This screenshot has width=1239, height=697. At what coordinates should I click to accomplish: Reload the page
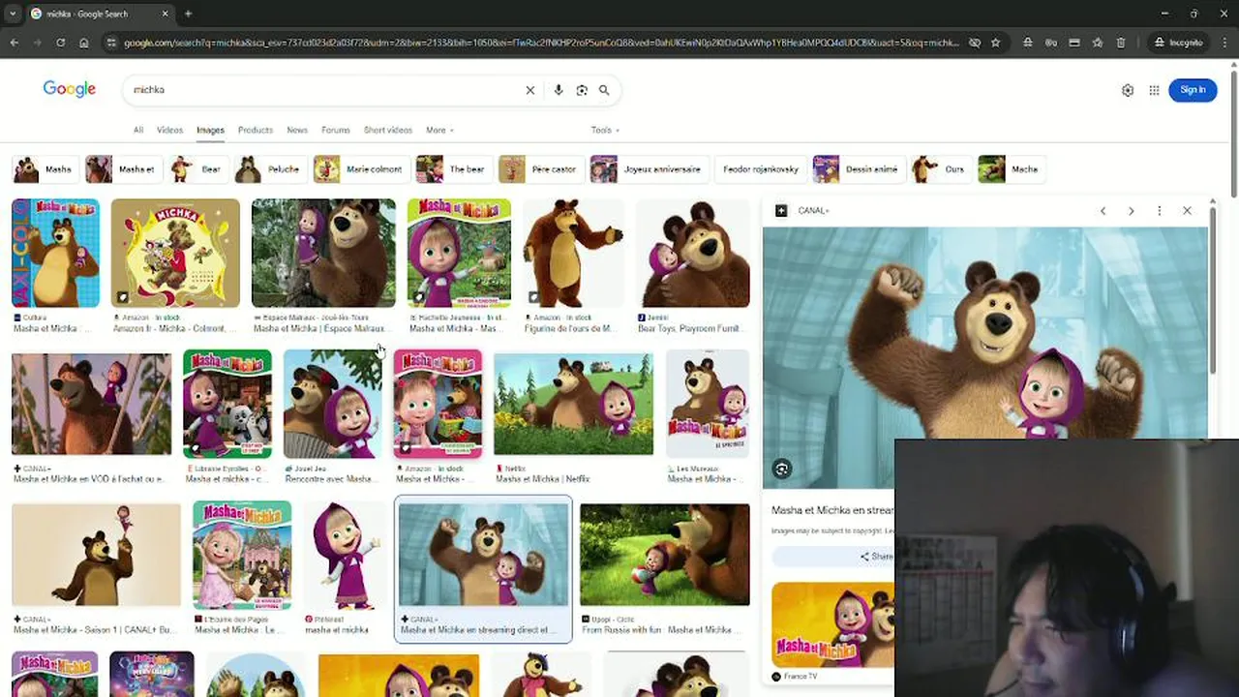point(60,43)
